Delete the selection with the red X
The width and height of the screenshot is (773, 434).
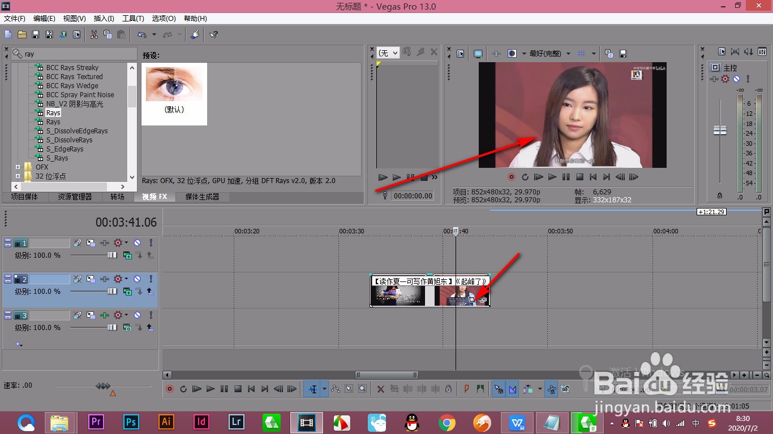tap(381, 389)
